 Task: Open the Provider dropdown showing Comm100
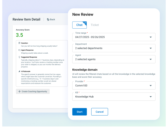pyautogui.click(x=150, y=85)
